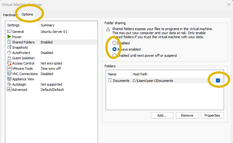
Task: Click the Snapshots clock icon
Action: click(x=9, y=47)
